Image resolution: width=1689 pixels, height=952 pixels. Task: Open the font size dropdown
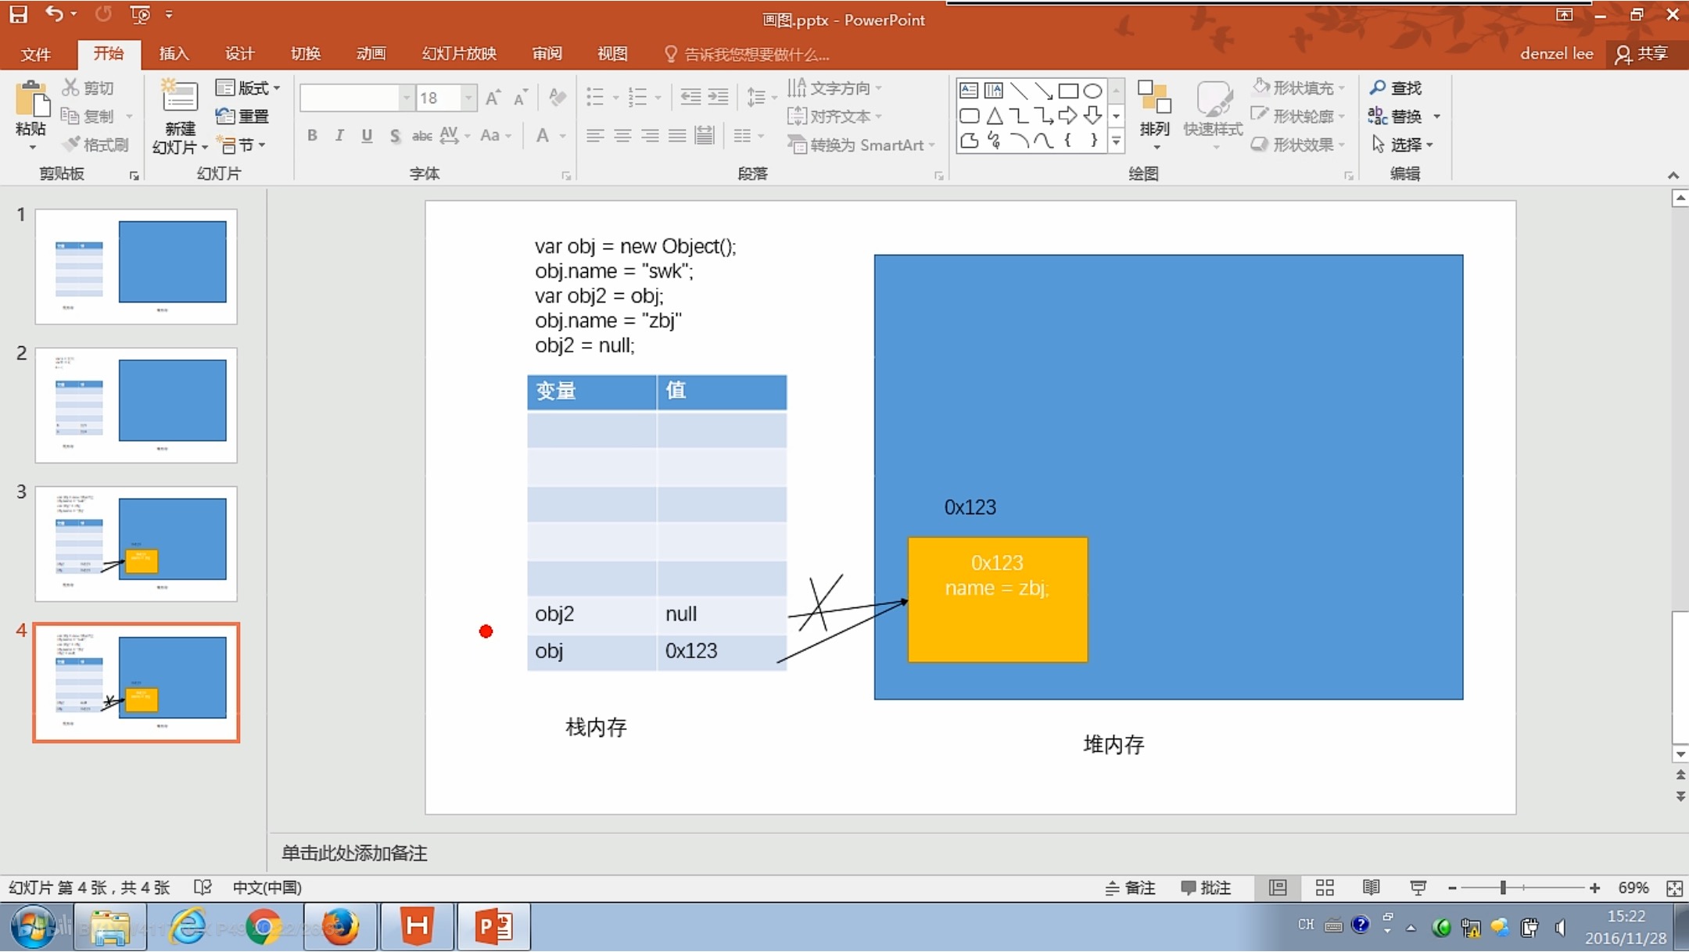tap(467, 97)
